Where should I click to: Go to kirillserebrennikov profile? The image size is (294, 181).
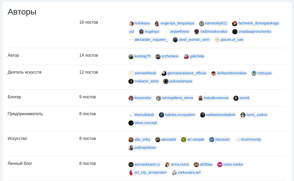click(x=232, y=73)
